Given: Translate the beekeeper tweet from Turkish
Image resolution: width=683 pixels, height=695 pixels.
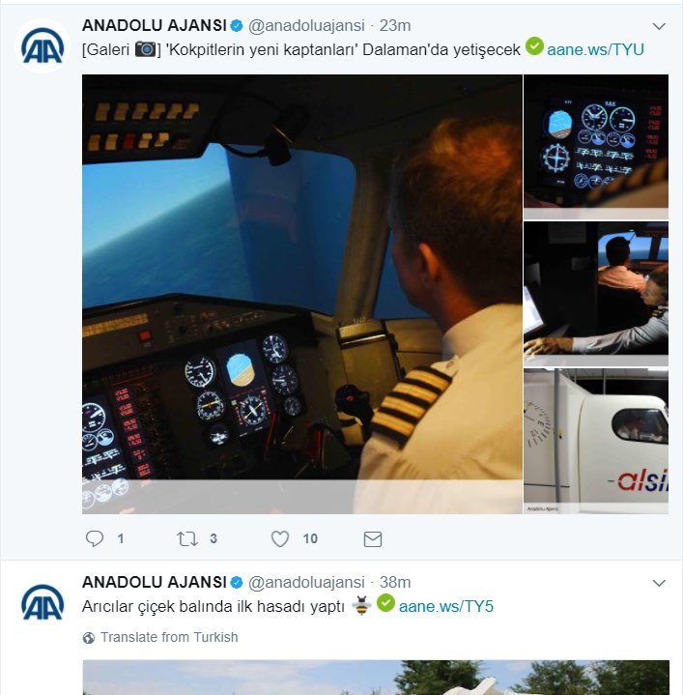Looking at the screenshot, I should (169, 637).
